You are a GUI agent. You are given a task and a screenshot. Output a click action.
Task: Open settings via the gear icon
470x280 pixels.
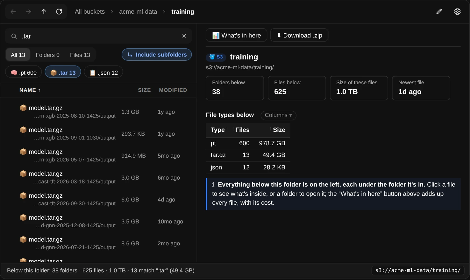[x=457, y=12]
